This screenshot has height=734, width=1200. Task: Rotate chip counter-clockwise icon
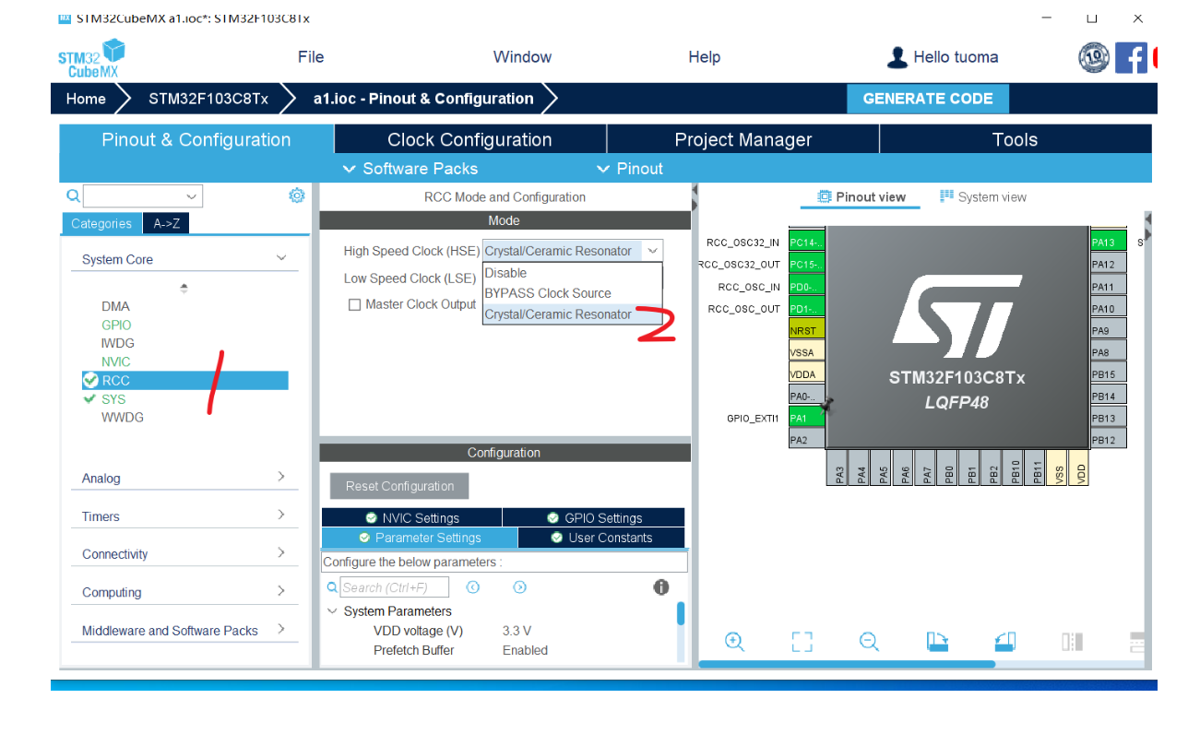(x=1004, y=642)
